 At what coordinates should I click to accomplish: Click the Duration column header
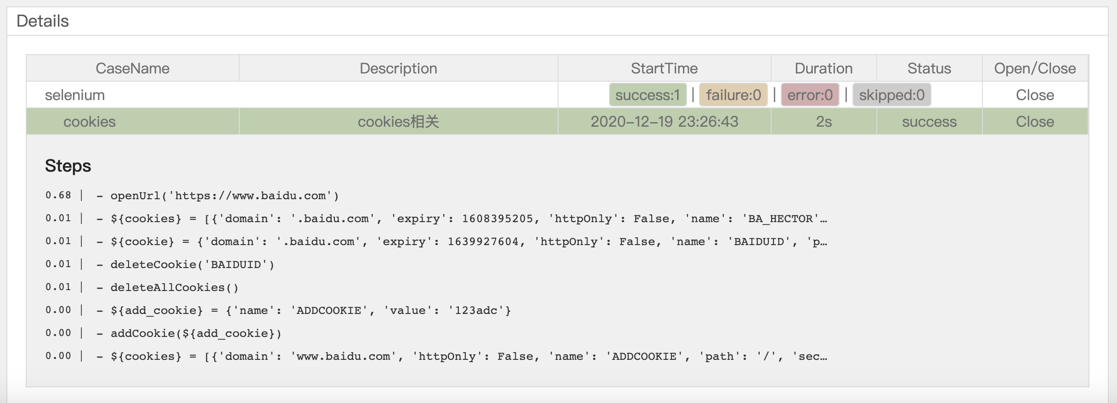824,68
